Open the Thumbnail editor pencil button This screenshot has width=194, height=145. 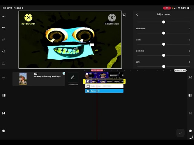click(73, 77)
